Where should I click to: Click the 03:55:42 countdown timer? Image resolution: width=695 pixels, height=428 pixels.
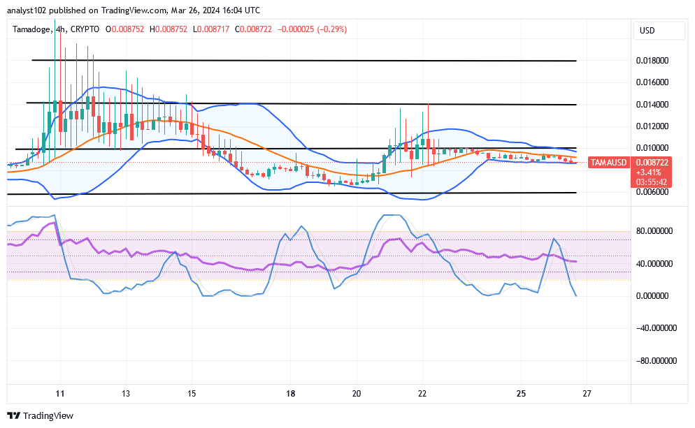(651, 182)
